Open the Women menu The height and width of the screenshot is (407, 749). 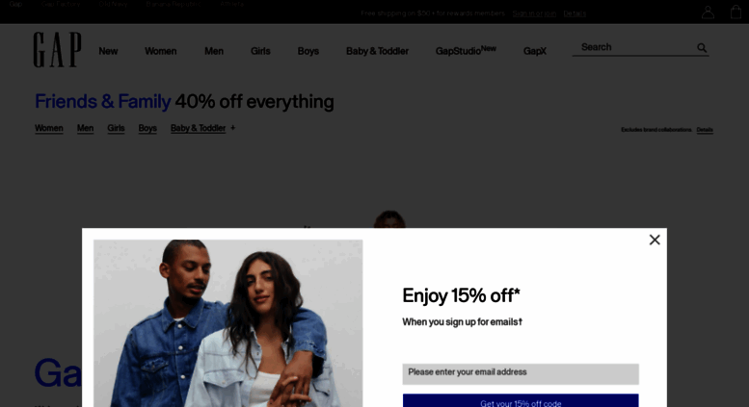point(160,51)
